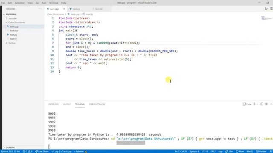
Task: Maximize panel with the chevron-up icon
Action: coord(271,104)
